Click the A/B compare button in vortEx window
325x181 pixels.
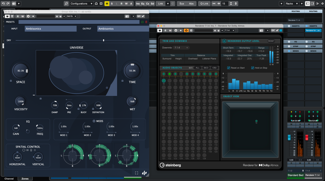click(x=28, y=16)
